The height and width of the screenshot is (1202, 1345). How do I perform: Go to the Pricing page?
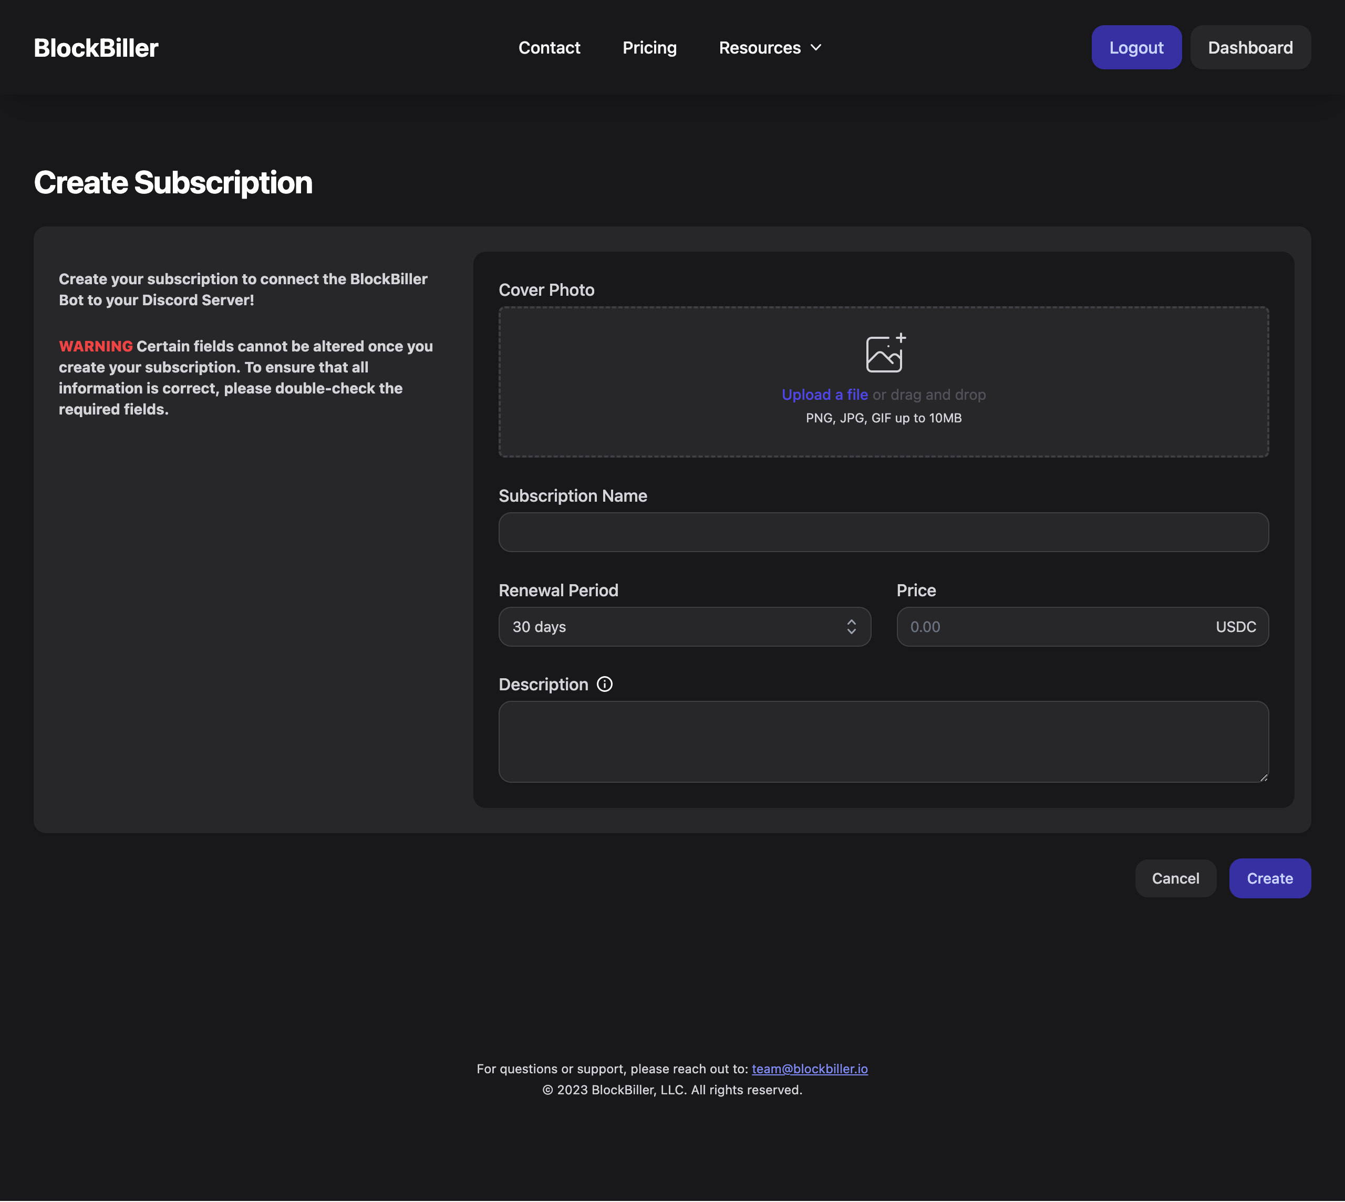tap(649, 48)
